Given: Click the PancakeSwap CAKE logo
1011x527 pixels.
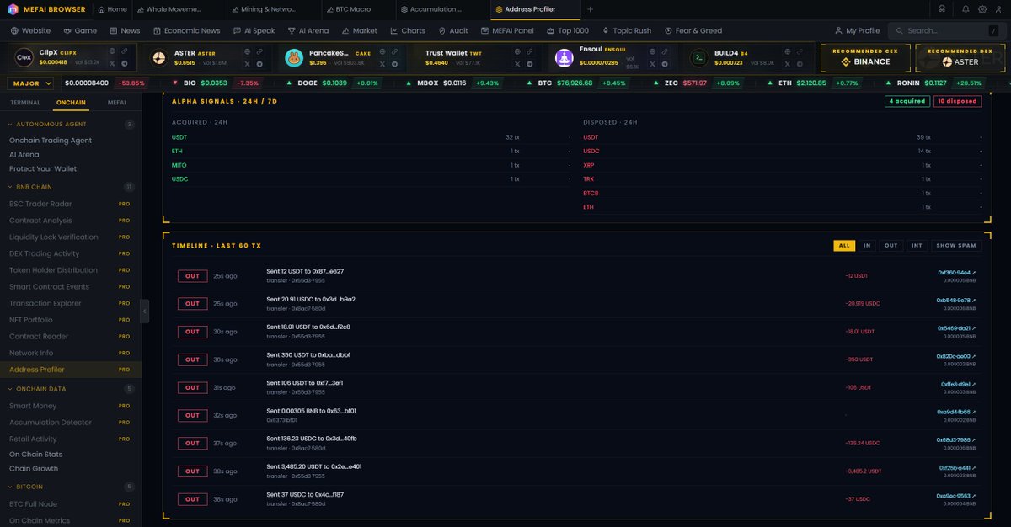Looking at the screenshot, I should [x=293, y=57].
